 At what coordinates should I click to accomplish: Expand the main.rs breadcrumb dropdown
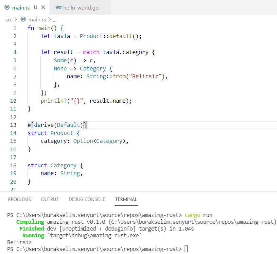[37, 20]
